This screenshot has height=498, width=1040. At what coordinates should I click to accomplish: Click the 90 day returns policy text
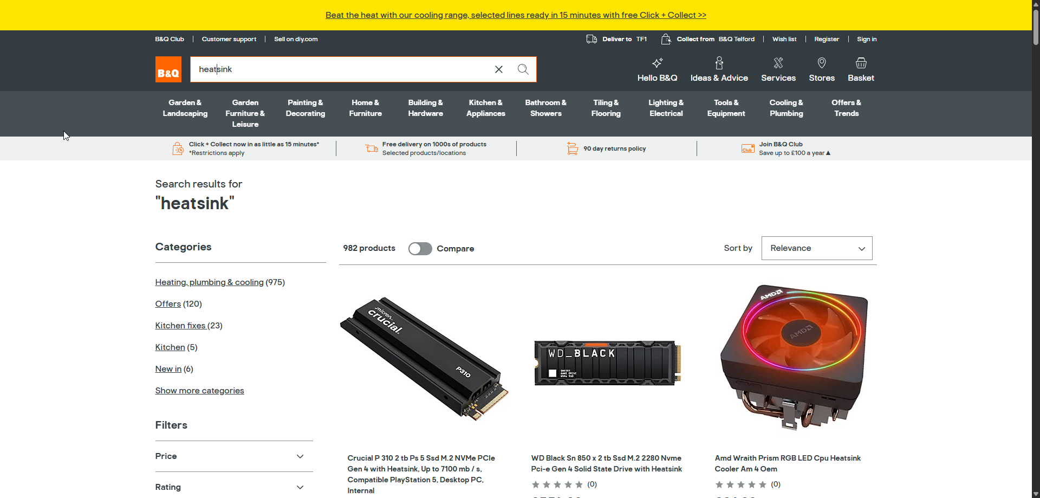click(x=615, y=148)
